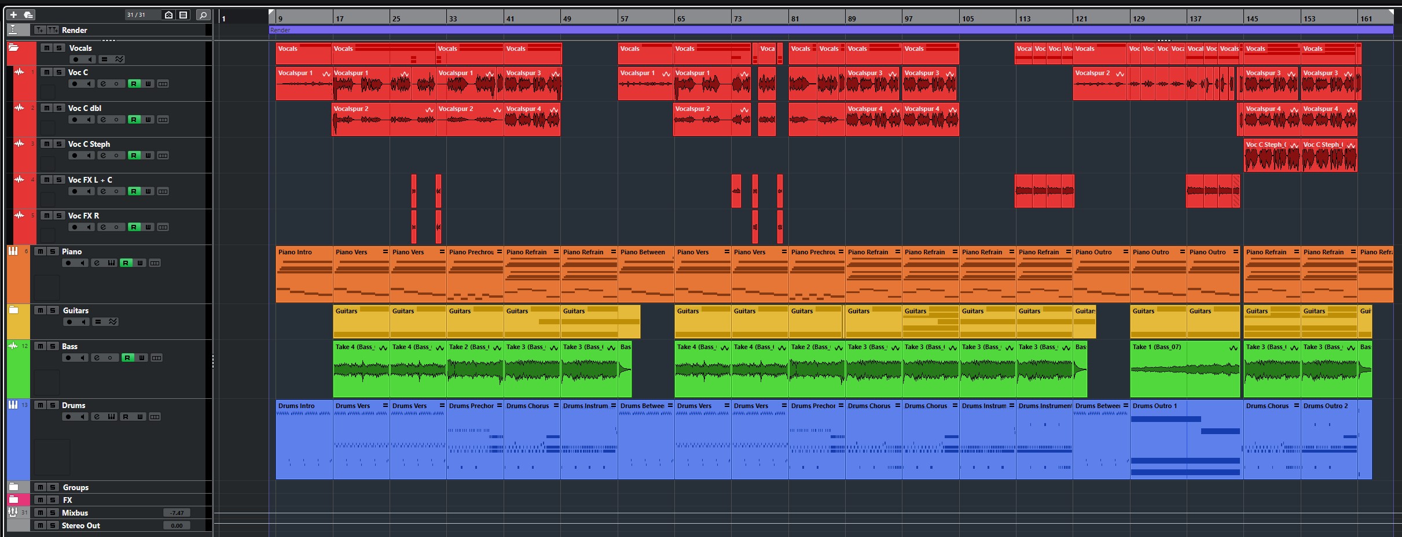Click the Add Track plus icon
1402x537 pixels.
[x=13, y=14]
